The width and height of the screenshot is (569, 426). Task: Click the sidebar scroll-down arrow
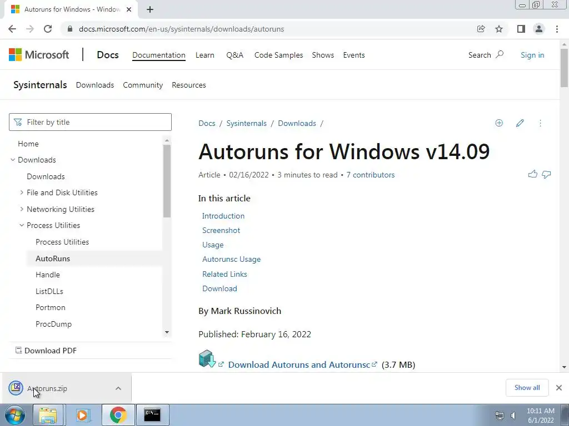click(167, 332)
